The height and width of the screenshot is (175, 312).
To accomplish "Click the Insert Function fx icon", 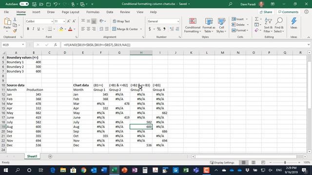I will (56, 45).
